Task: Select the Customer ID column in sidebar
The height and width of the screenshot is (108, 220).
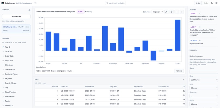Action: 10,70
